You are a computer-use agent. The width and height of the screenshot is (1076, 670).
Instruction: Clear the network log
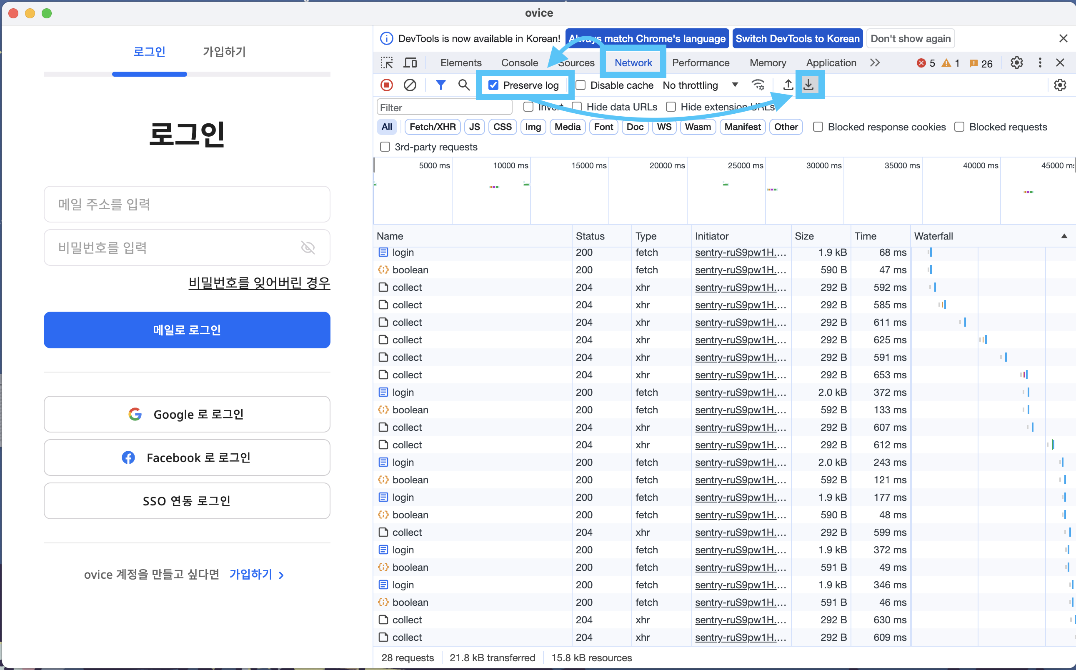click(410, 85)
